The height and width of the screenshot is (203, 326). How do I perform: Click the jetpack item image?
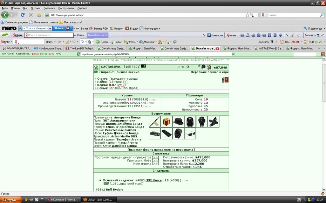[x=202, y=122]
